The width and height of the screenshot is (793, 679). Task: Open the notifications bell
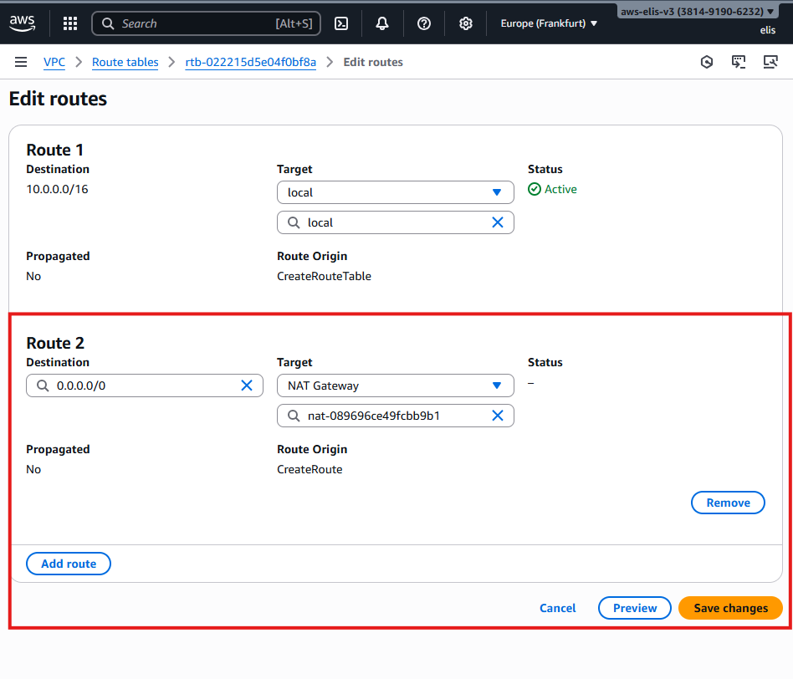[x=382, y=23]
